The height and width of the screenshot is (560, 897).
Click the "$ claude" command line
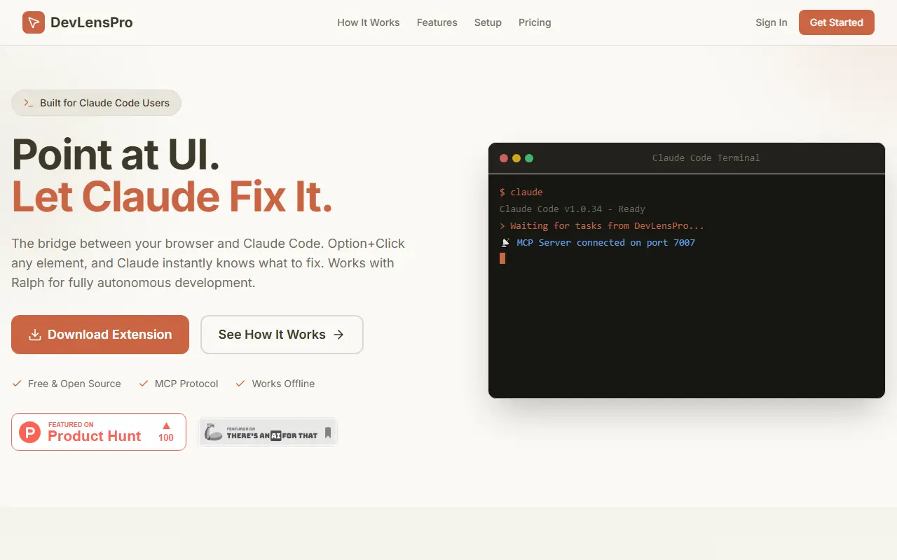[521, 192]
